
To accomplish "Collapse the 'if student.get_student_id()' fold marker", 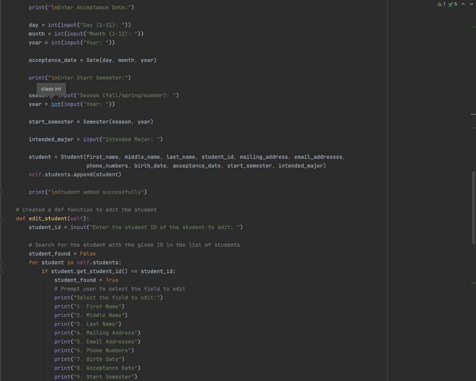I will [x=1, y=271].
